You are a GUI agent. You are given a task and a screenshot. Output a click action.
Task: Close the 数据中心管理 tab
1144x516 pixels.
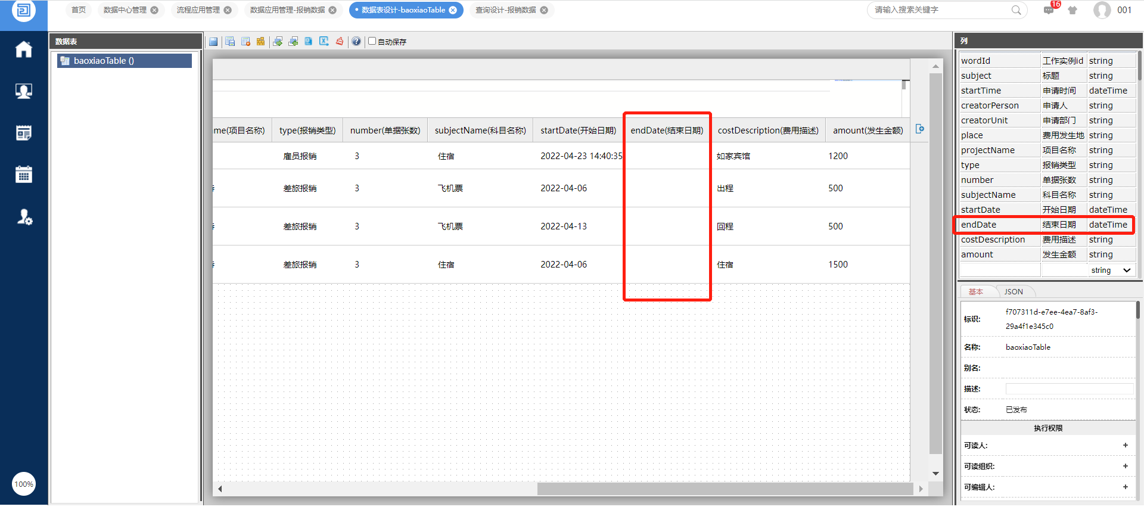(x=154, y=10)
